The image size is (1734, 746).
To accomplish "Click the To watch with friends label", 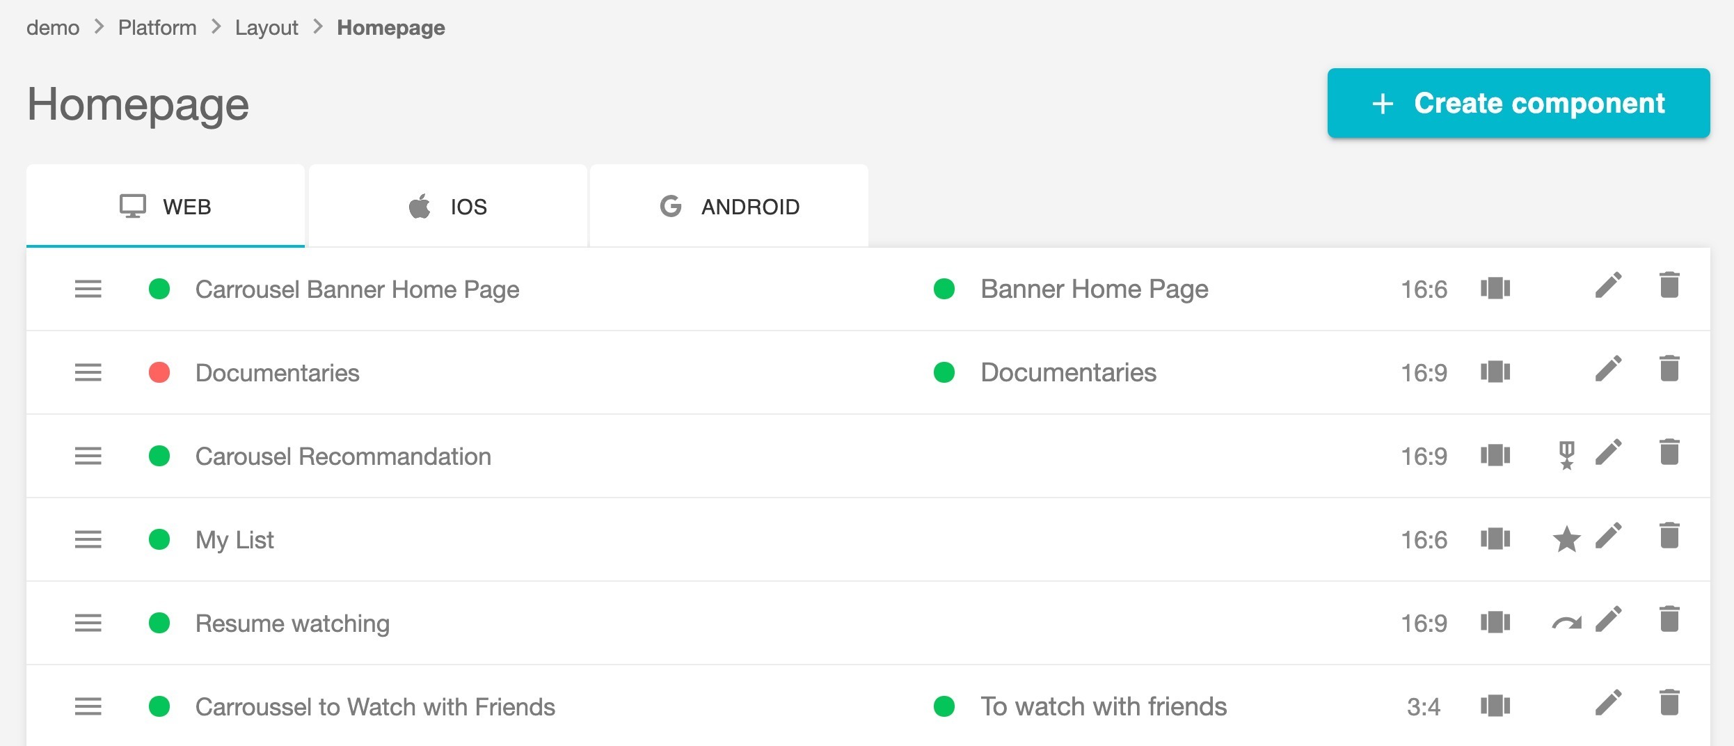I will (x=1104, y=707).
